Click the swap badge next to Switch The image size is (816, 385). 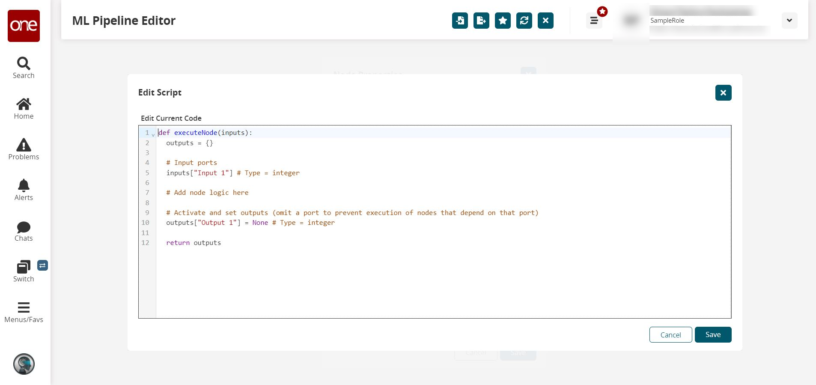tap(42, 266)
